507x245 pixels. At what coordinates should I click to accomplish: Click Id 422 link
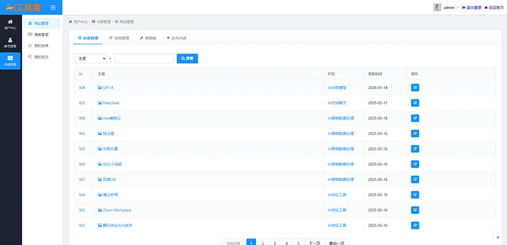pyautogui.click(x=82, y=103)
